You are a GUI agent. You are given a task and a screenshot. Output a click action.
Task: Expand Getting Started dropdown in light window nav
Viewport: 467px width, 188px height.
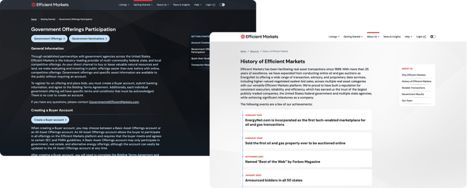353,37
